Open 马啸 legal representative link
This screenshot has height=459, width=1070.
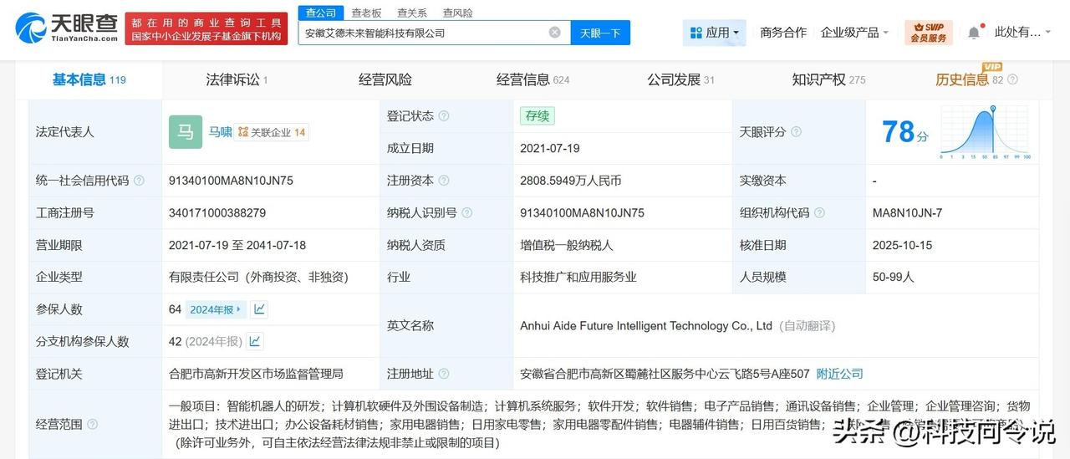221,131
